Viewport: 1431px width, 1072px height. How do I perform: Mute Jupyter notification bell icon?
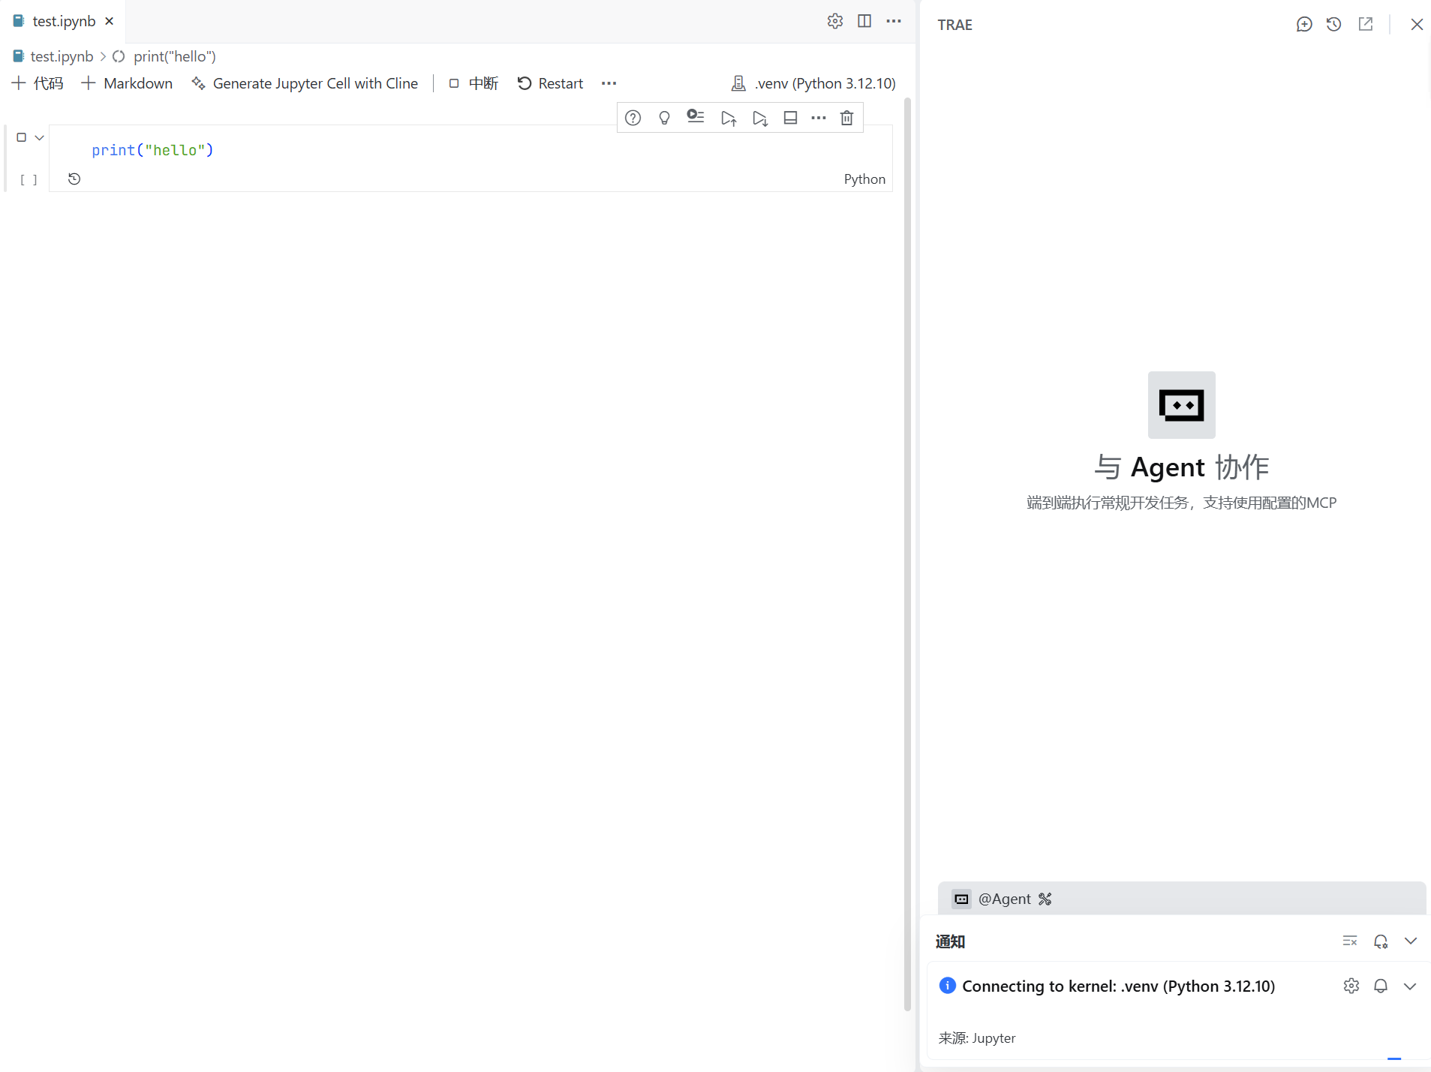click(1381, 986)
